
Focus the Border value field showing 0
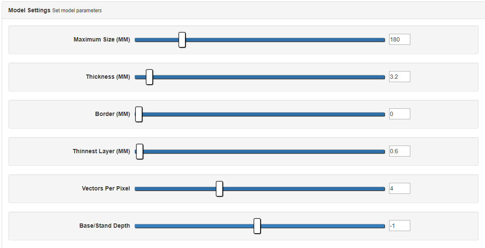399,114
